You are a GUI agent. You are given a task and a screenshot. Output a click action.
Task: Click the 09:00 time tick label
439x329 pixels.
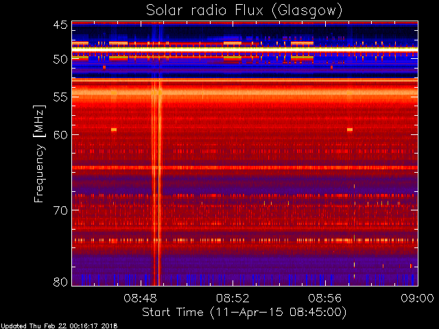(418, 298)
